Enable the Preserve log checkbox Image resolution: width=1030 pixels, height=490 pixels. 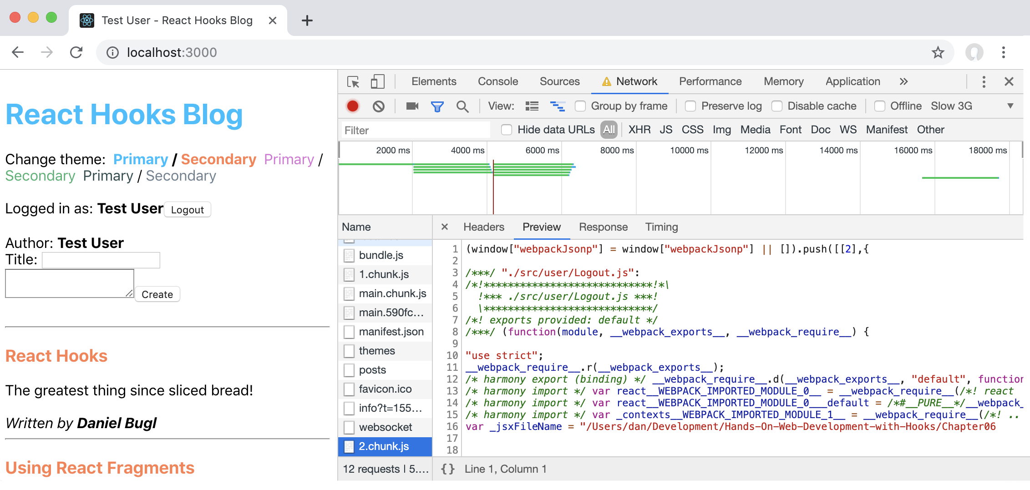[x=690, y=106]
